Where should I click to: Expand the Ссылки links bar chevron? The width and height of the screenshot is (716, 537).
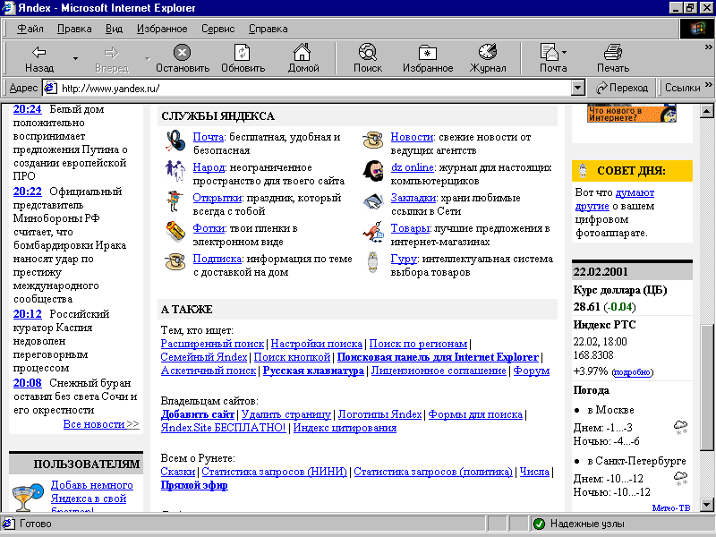708,84
